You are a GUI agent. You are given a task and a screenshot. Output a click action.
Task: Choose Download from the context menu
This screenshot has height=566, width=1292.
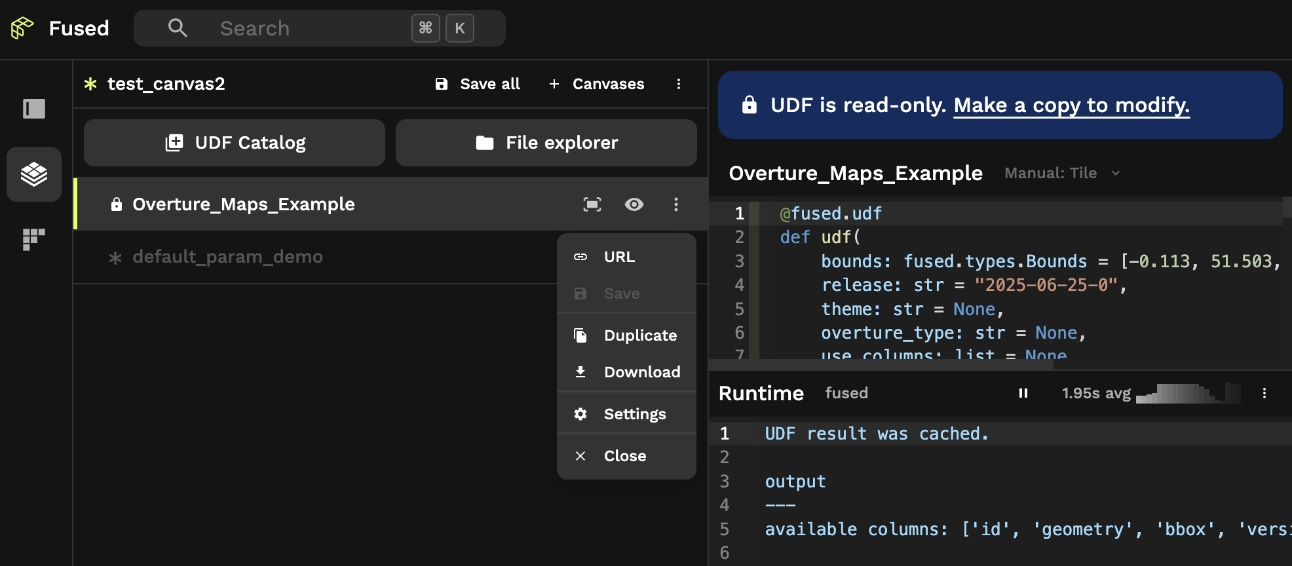(x=641, y=372)
